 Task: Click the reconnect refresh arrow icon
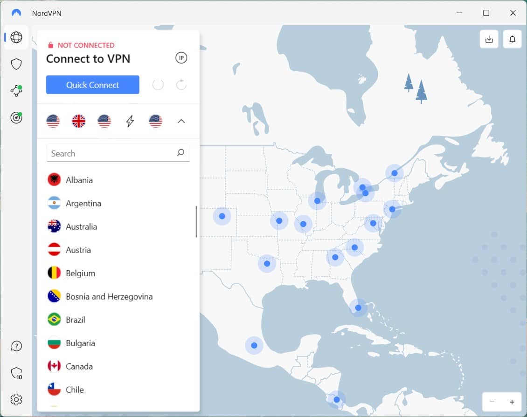point(181,85)
